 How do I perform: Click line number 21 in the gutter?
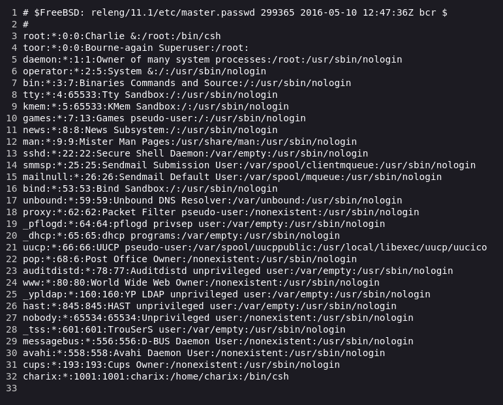point(12,247)
